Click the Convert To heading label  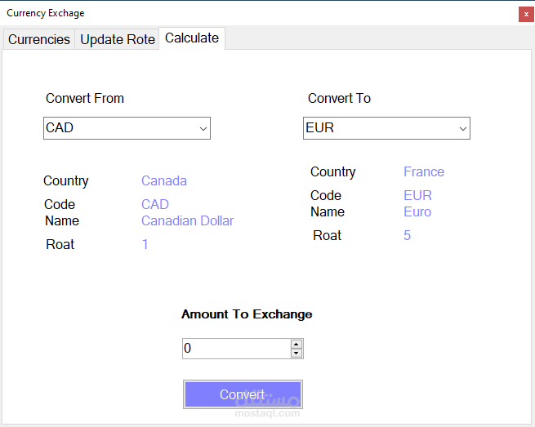339,98
